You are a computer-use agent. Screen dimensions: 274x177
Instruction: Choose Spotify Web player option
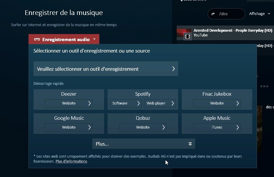(x=160, y=103)
